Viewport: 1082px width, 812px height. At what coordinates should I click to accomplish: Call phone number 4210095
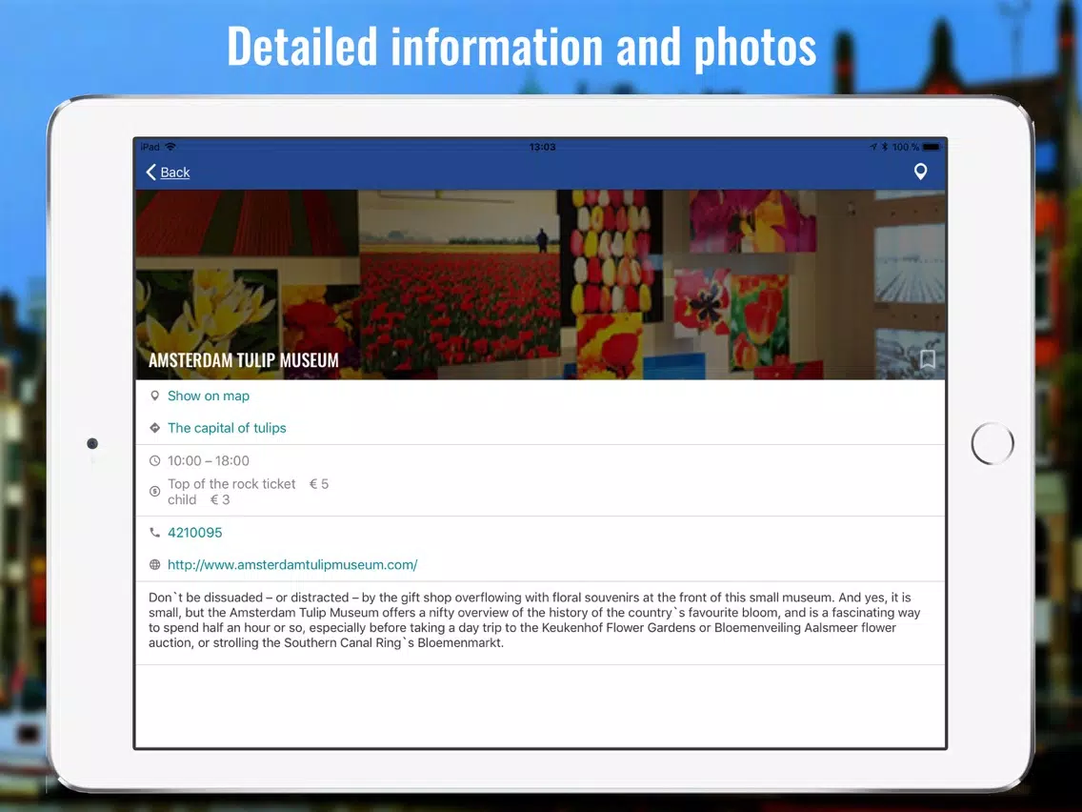pyautogui.click(x=194, y=533)
